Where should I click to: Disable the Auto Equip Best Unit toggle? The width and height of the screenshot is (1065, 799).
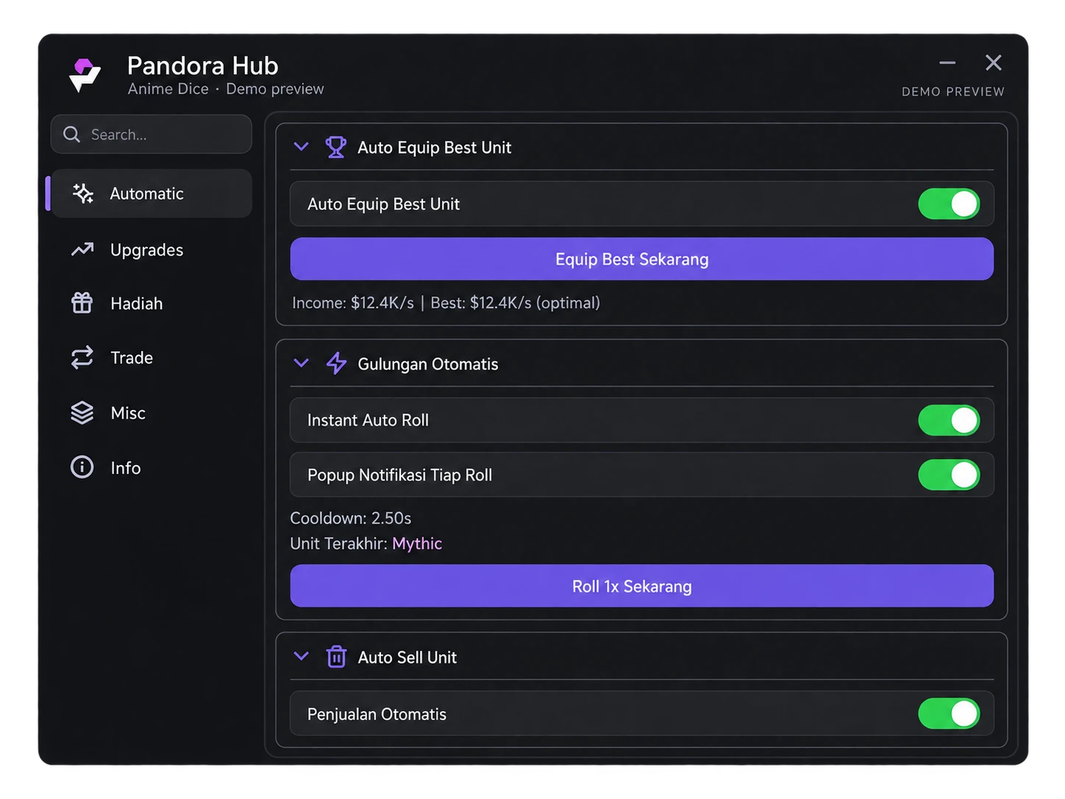(x=949, y=204)
